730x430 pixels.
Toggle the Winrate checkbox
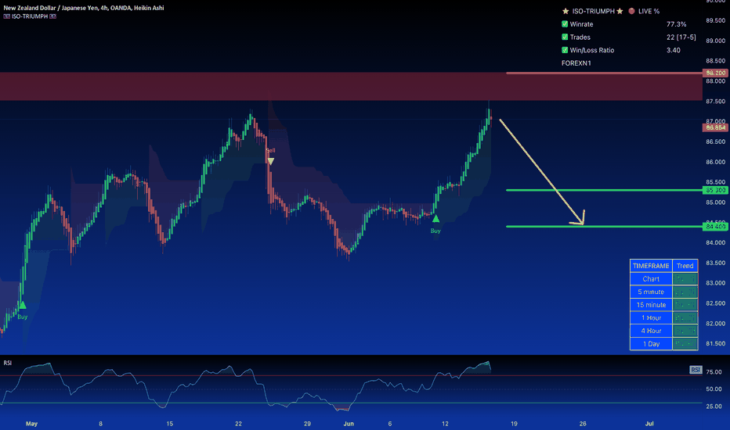pyautogui.click(x=565, y=24)
